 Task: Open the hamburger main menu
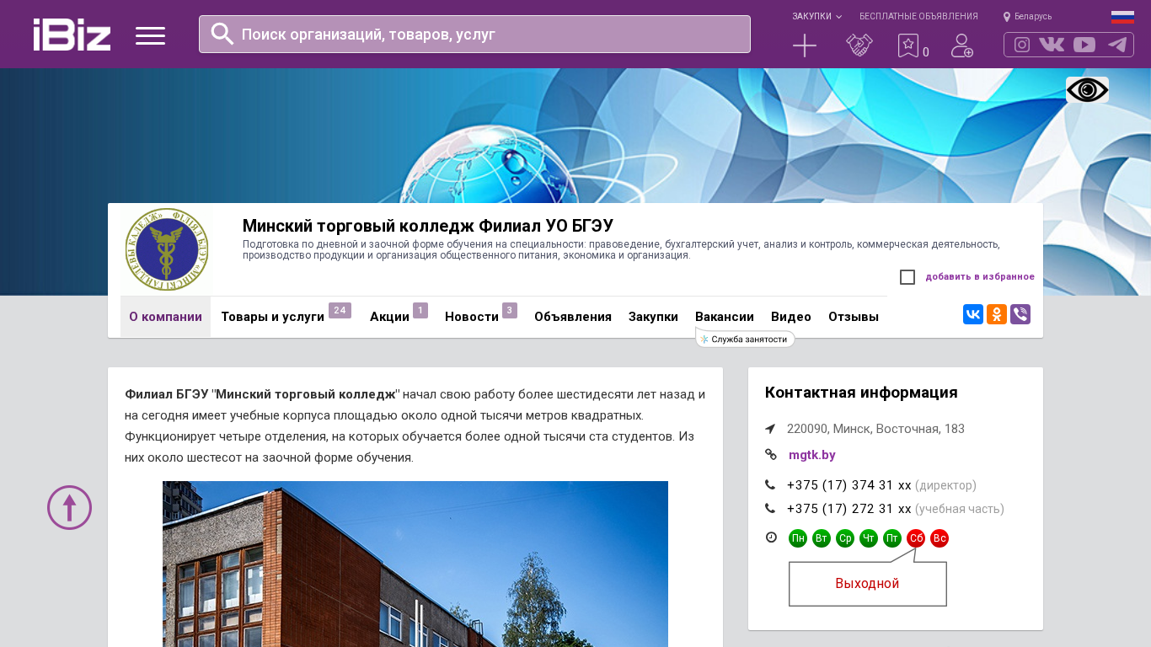[x=150, y=35]
